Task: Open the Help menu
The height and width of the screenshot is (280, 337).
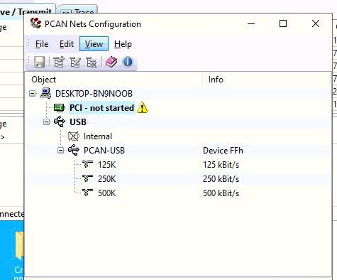Action: pyautogui.click(x=123, y=44)
